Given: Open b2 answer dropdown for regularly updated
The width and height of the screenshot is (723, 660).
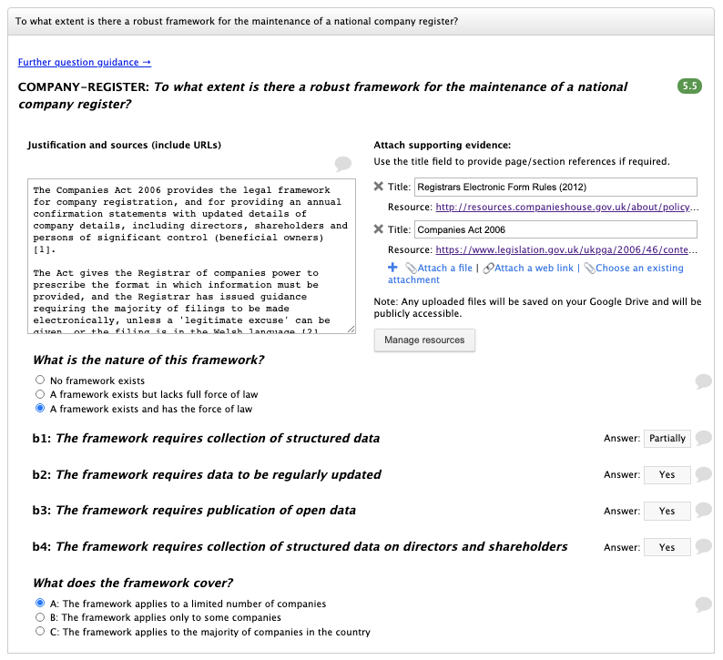Looking at the screenshot, I should pos(667,474).
